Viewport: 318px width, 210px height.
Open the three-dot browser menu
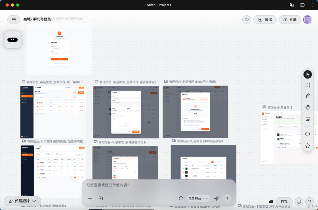click(x=313, y=5)
